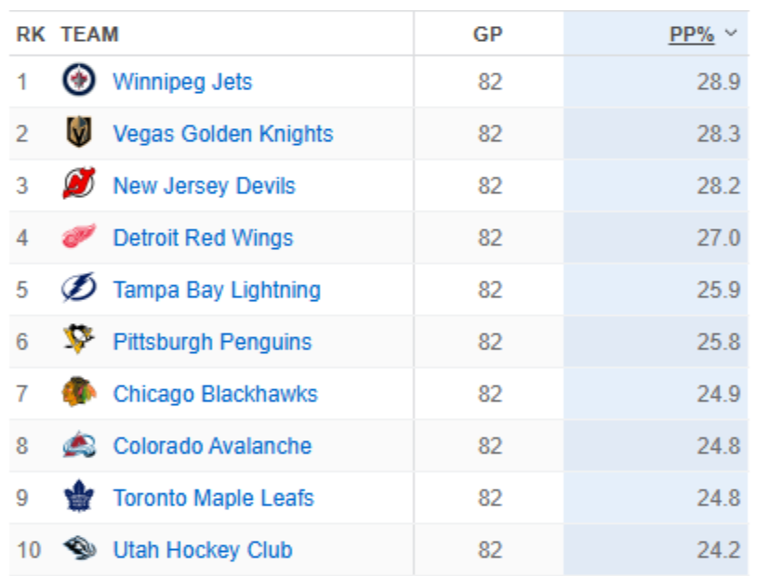This screenshot has width=757, height=576.
Task: Click the RK column header
Action: (x=31, y=34)
